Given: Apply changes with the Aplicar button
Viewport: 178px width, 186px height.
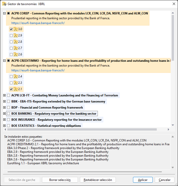Looking at the screenshot, I should (143, 180).
